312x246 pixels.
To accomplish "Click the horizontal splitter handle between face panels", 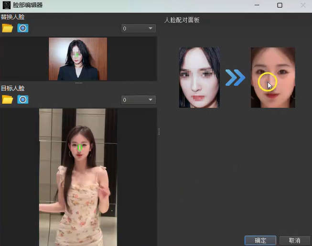I will tap(78, 83).
